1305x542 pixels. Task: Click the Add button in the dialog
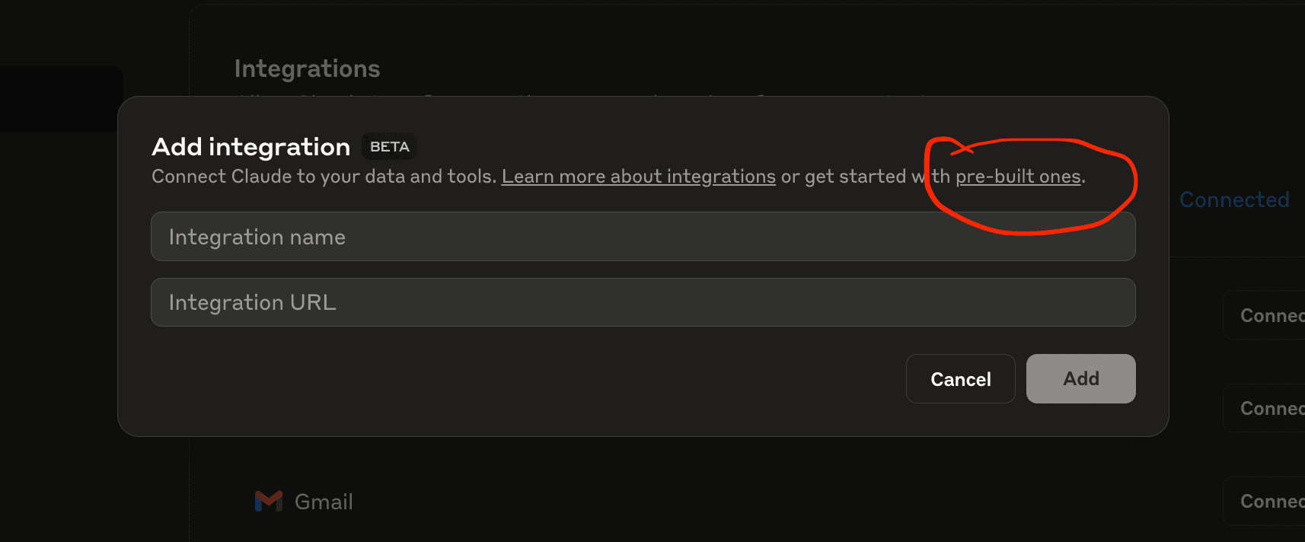(x=1080, y=378)
